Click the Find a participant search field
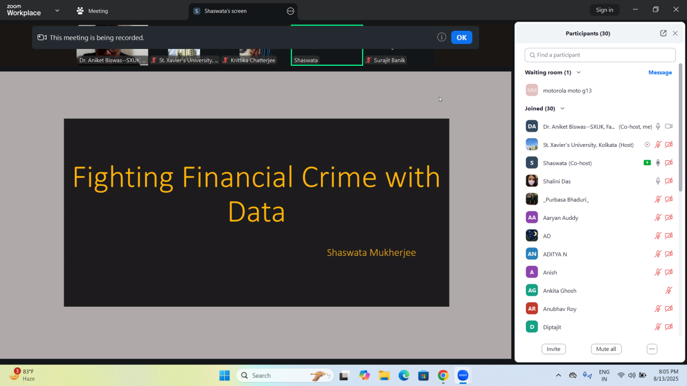Screen dimensions: 687x386 (x=600, y=55)
